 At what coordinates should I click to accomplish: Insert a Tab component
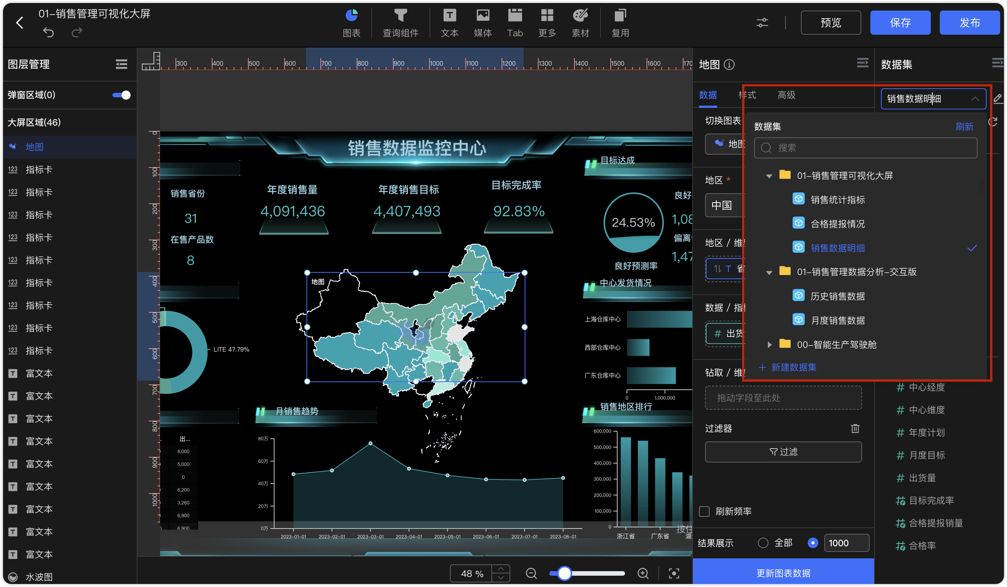point(515,23)
